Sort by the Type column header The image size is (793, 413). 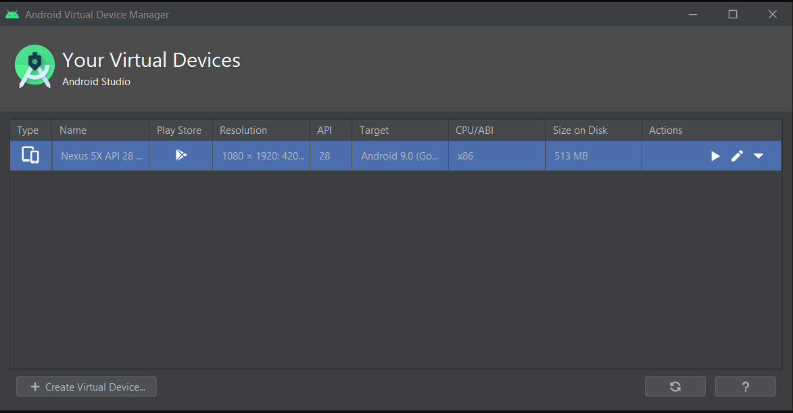(x=31, y=130)
